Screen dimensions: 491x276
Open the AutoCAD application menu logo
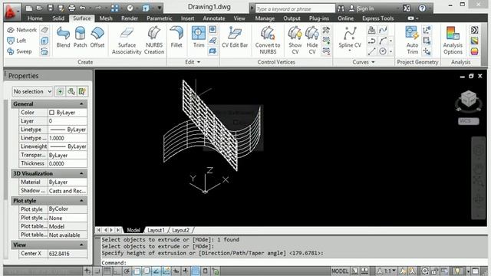pos(12,11)
